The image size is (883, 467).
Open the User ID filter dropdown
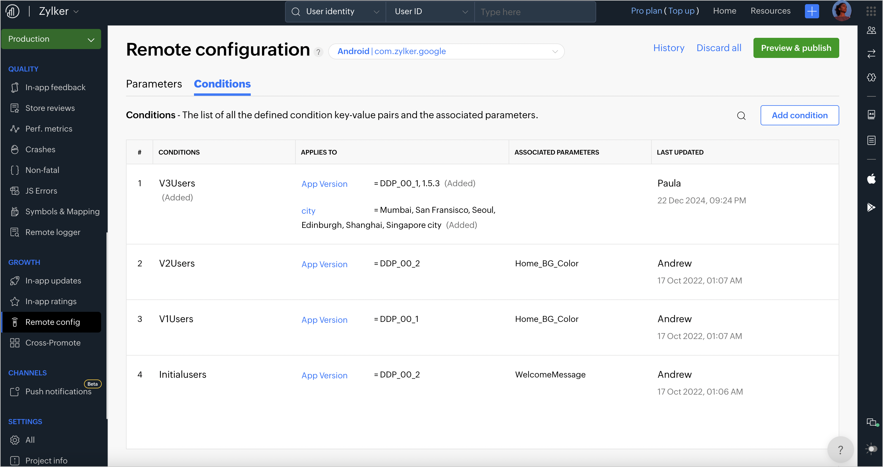pyautogui.click(x=430, y=12)
